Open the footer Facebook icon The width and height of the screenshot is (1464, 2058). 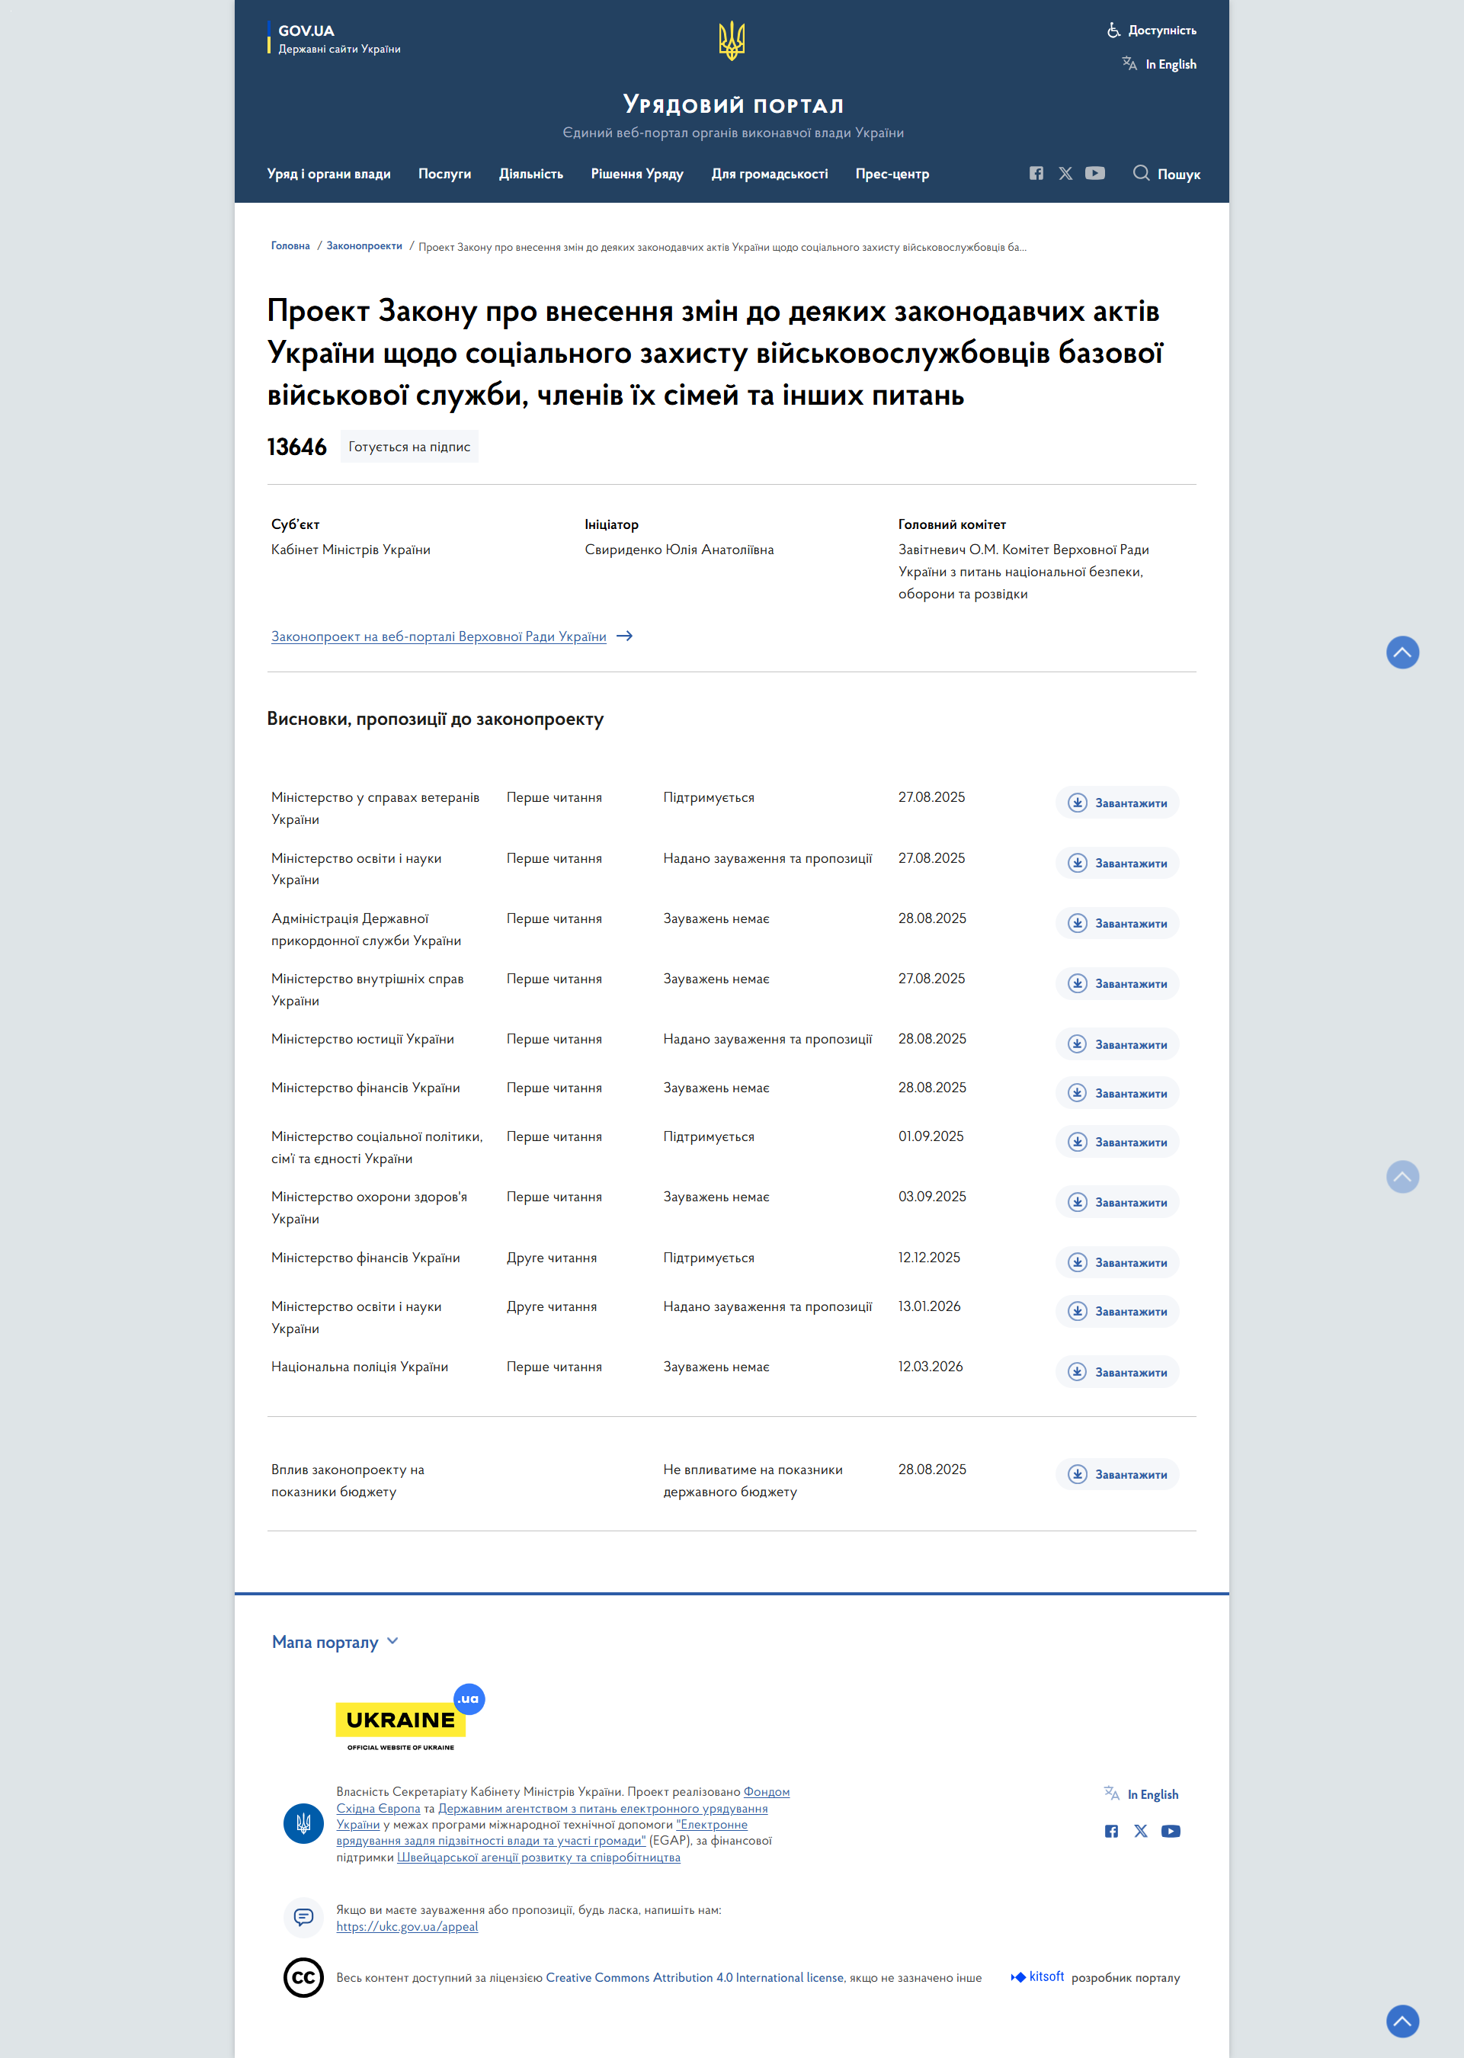coord(1110,1831)
